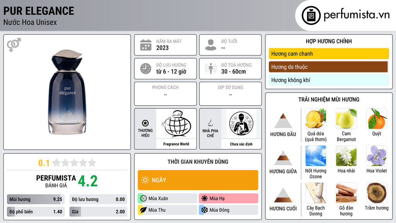Click the Độ lưu hương 0.00 rating bar
Image resolution: width=396 pixels, height=223 pixels.
[98, 199]
